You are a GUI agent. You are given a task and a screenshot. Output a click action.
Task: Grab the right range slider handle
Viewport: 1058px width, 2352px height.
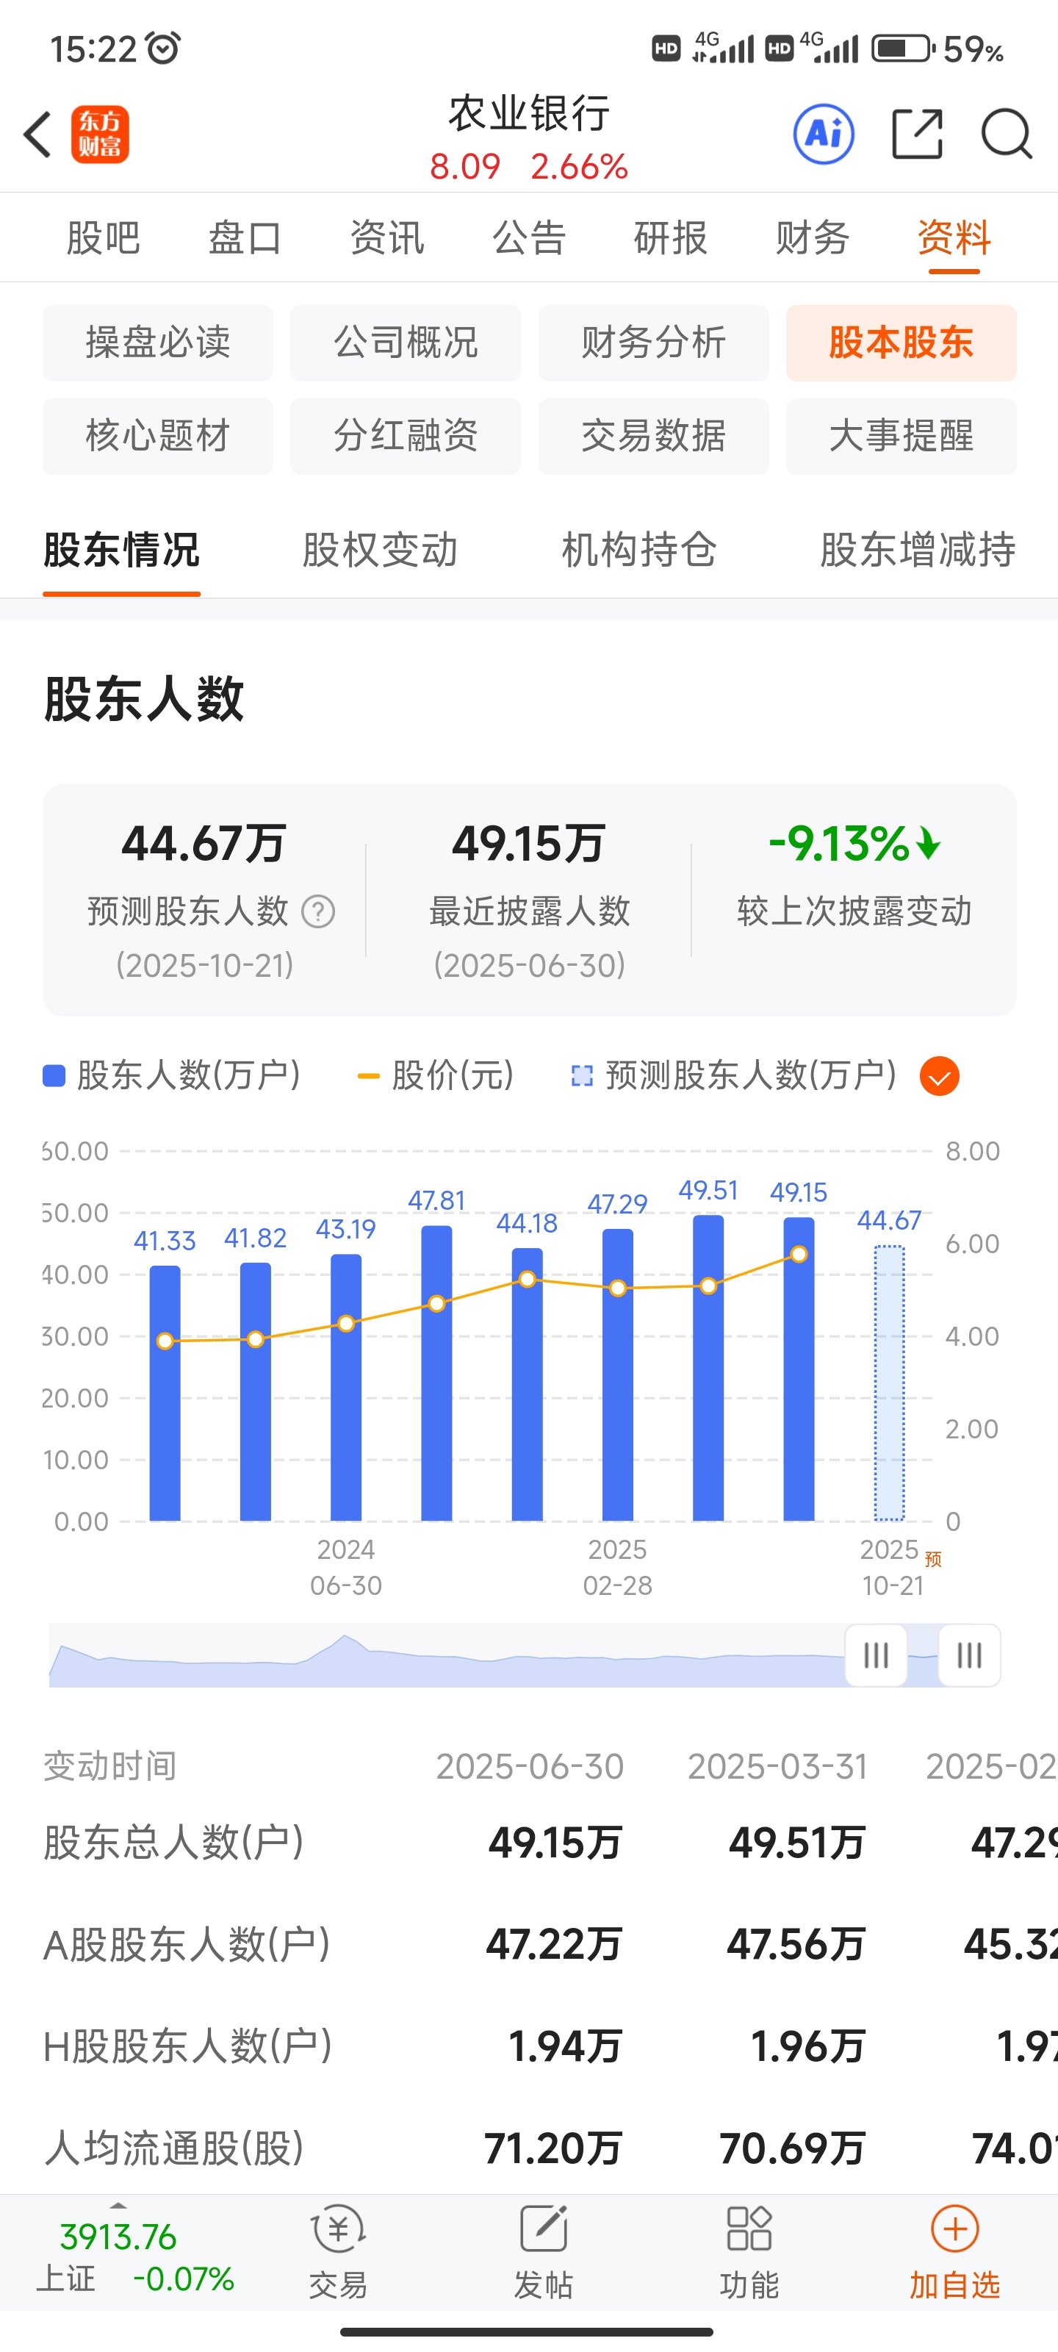[969, 1654]
